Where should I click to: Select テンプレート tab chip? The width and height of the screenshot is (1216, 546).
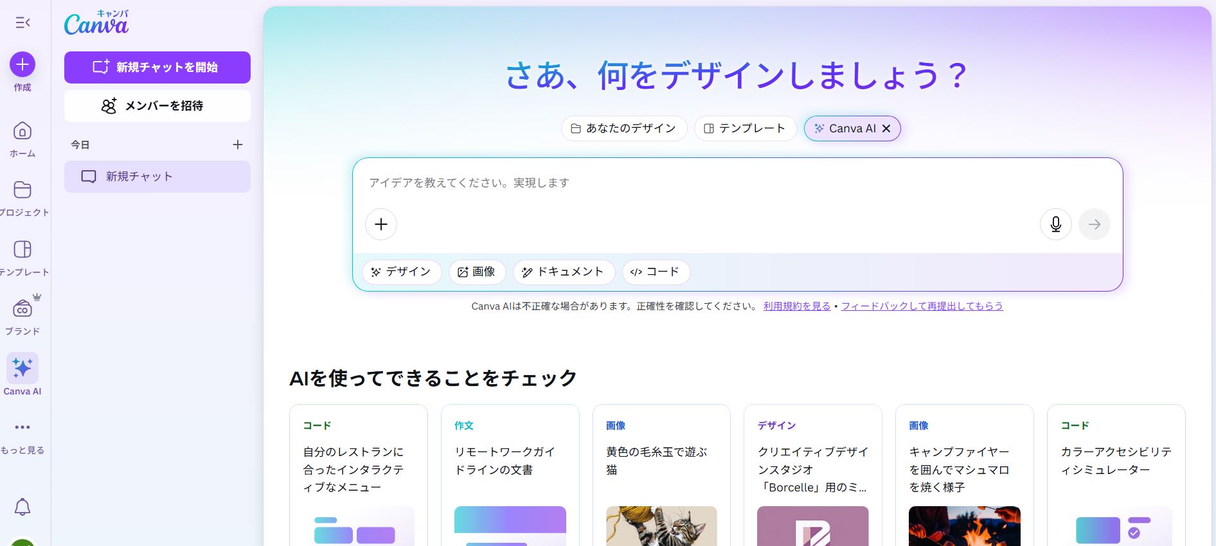pyautogui.click(x=746, y=128)
